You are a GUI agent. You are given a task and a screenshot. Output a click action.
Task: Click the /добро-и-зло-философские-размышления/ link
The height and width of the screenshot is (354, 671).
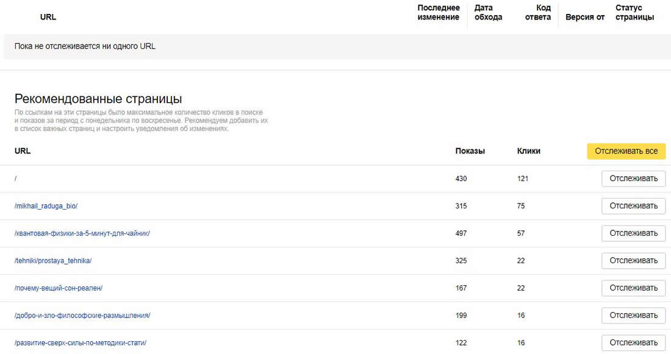pyautogui.click(x=82, y=316)
